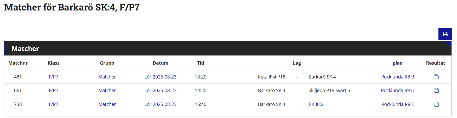Image resolution: width=457 pixels, height=118 pixels.
Task: Open the Rocklunda R8 B field link
Action: tap(397, 77)
